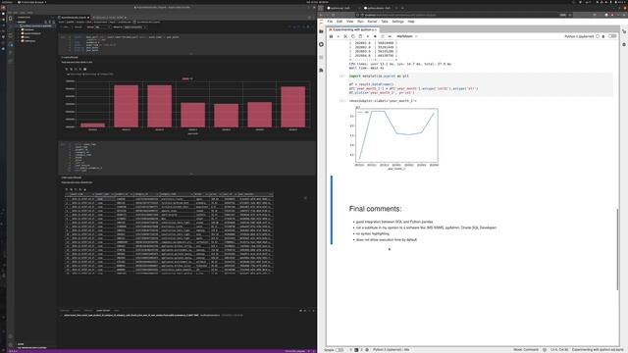Click the Final comments heading

[375, 209]
